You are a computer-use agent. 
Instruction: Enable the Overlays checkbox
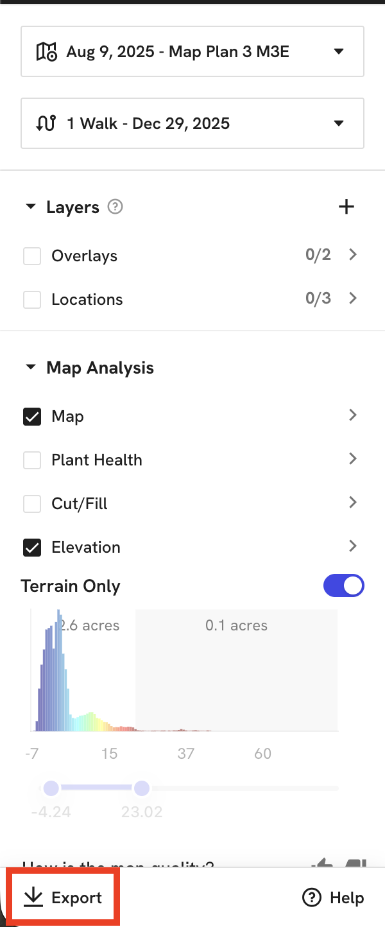tap(32, 256)
